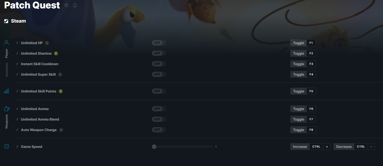This screenshot has width=383, height=166.
Task: Turn on the Instant Skill Cooldown switch
Action: click(x=159, y=64)
